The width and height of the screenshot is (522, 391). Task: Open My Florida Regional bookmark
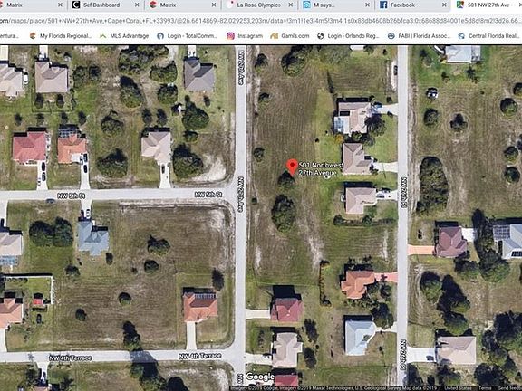pos(61,36)
